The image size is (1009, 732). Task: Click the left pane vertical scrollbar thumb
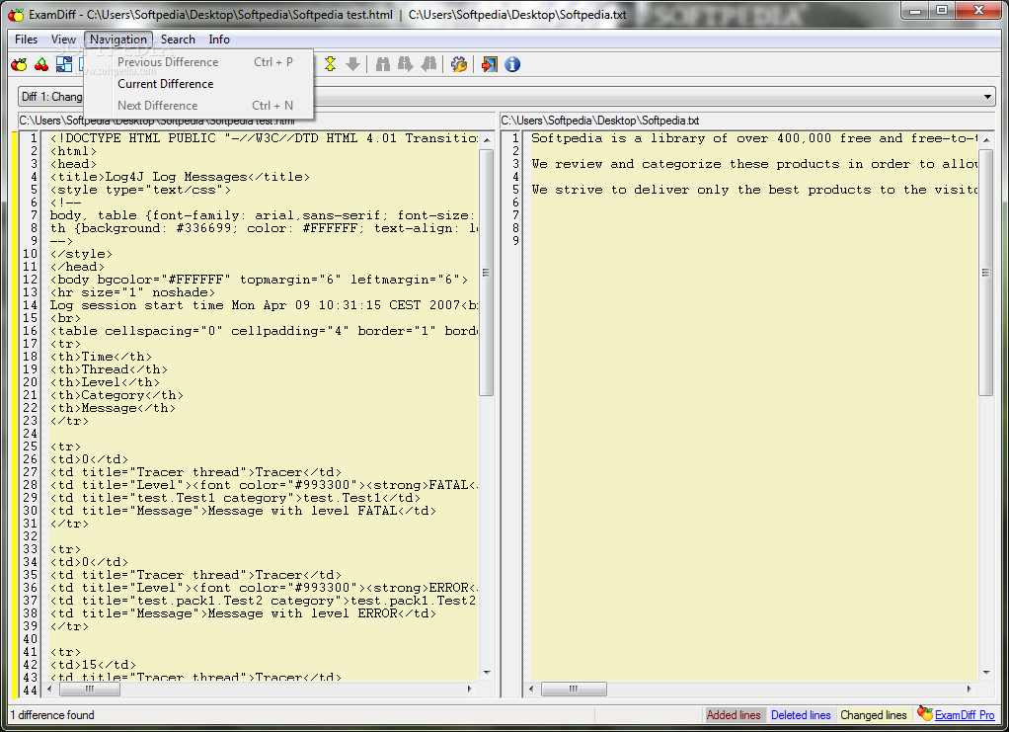(x=487, y=273)
